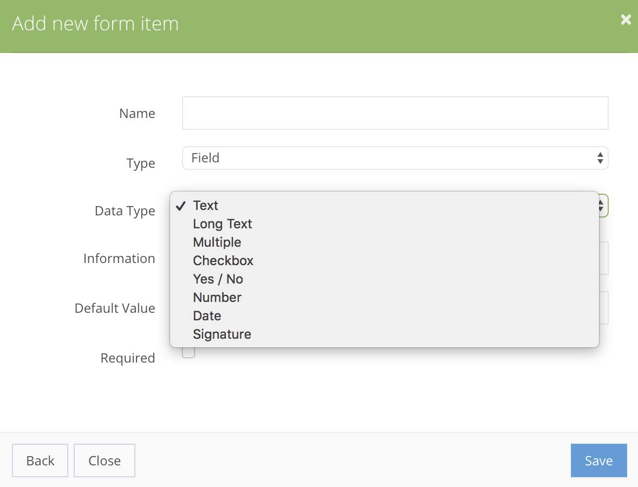This screenshot has height=487, width=638.
Task: Select Number from the data type options
Action: 217,298
